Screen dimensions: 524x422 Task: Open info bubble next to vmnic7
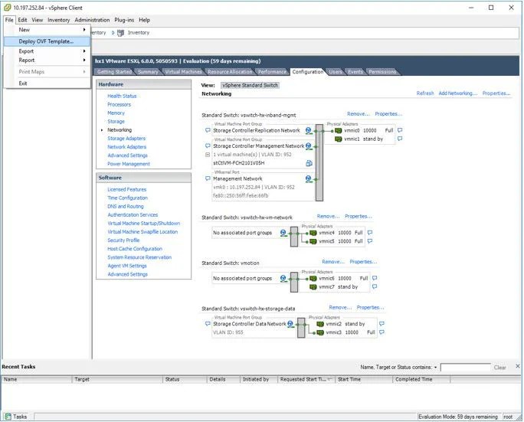click(375, 286)
